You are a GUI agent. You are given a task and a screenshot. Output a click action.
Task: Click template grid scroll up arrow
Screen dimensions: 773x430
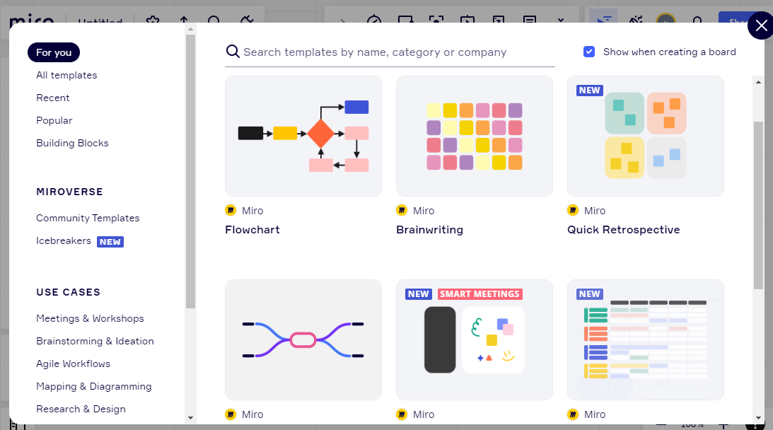tap(758, 82)
